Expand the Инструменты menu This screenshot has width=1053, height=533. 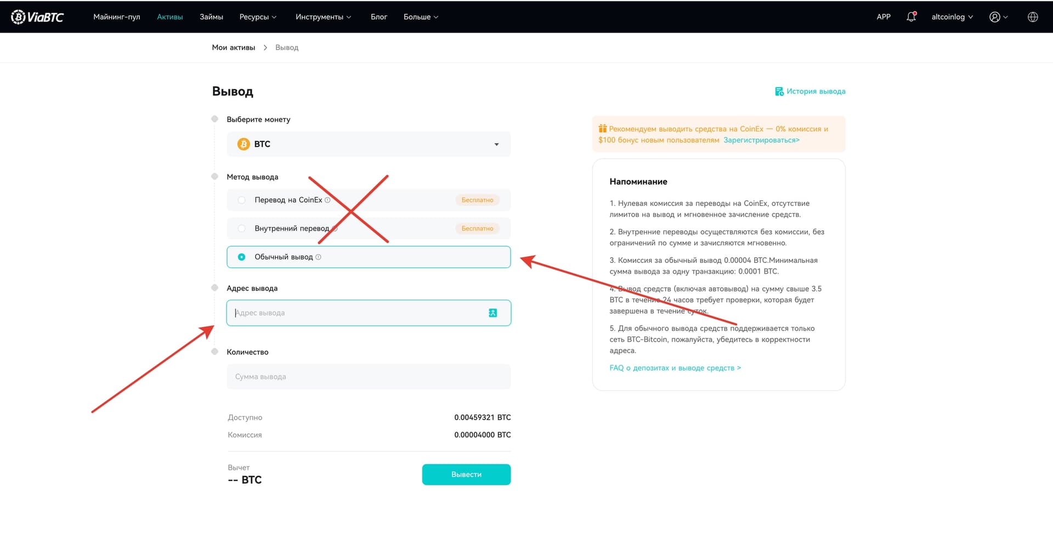(323, 17)
